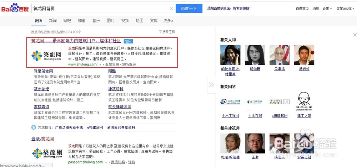Open recommended 广联达服务新干线 link

point(69,127)
